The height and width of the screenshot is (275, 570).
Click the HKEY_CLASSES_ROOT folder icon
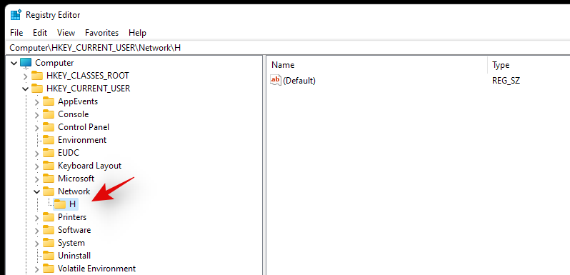point(37,76)
